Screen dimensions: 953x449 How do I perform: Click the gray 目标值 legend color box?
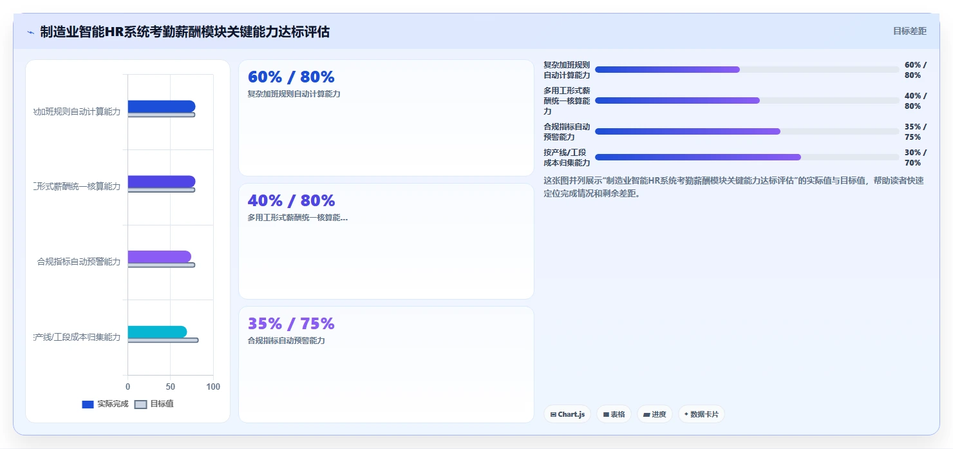pos(140,405)
